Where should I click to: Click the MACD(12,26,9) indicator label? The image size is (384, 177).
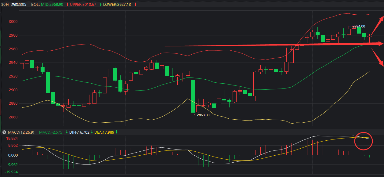(x=21, y=132)
